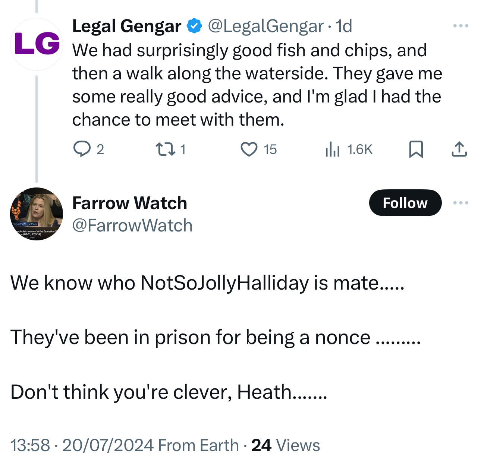Visit the @LegalGengar handle link
Viewport: 481px width, 470px height.
tap(265, 26)
